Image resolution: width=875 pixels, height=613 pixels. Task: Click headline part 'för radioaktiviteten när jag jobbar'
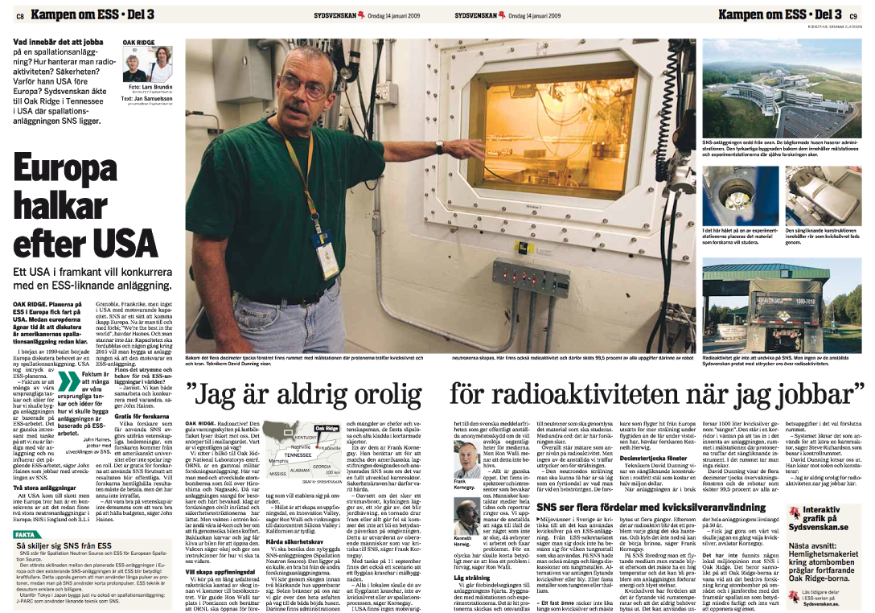[657, 393]
